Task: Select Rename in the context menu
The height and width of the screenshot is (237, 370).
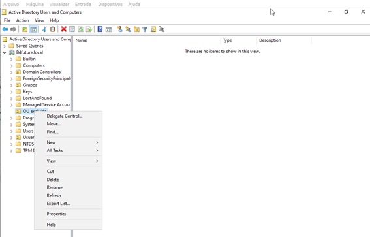Action: point(69,187)
